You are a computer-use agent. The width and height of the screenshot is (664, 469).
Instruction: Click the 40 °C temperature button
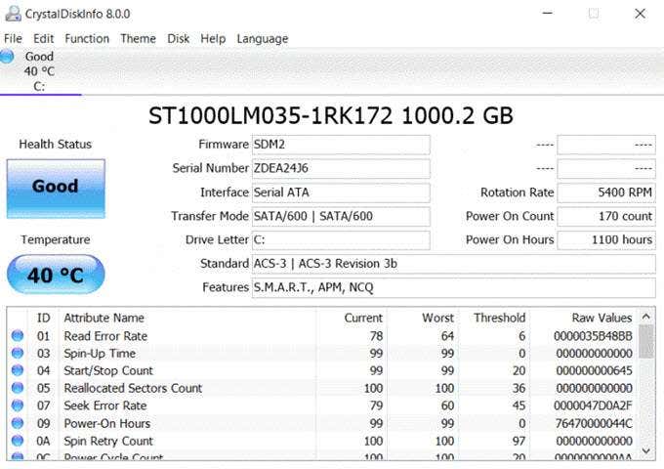click(56, 276)
